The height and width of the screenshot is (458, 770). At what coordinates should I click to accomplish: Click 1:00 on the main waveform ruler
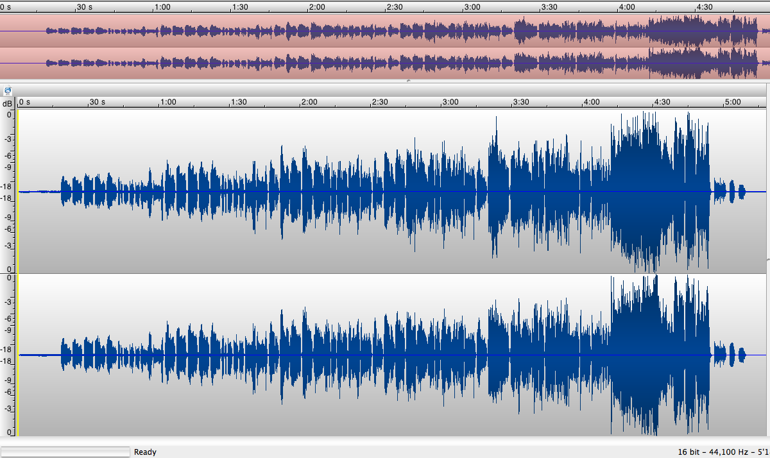[168, 102]
